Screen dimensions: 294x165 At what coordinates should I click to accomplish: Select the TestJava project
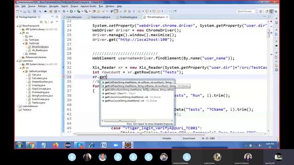click(x=25, y=110)
